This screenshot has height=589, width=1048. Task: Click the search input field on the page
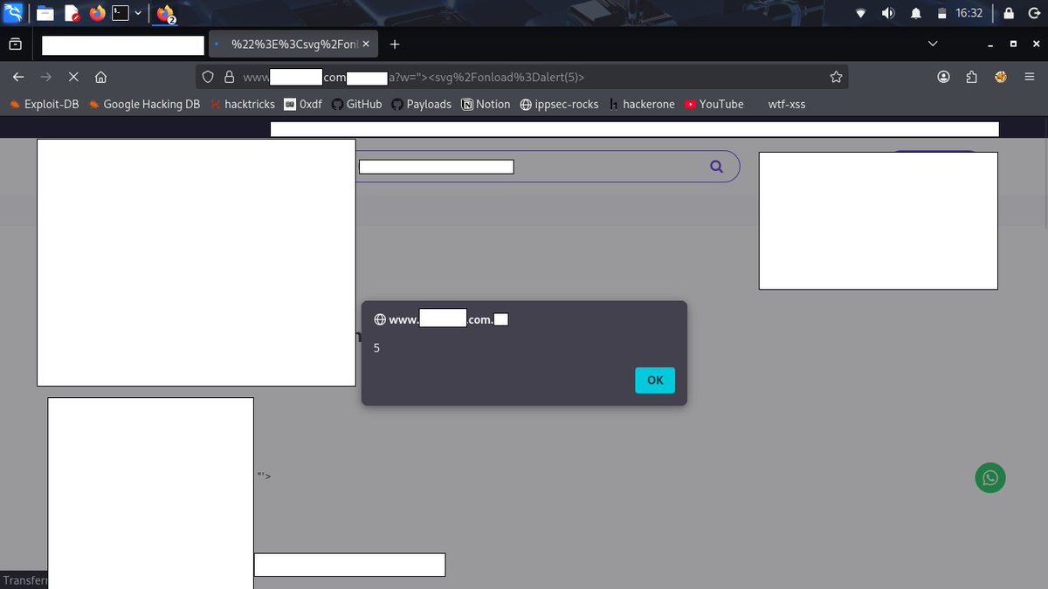click(x=435, y=166)
